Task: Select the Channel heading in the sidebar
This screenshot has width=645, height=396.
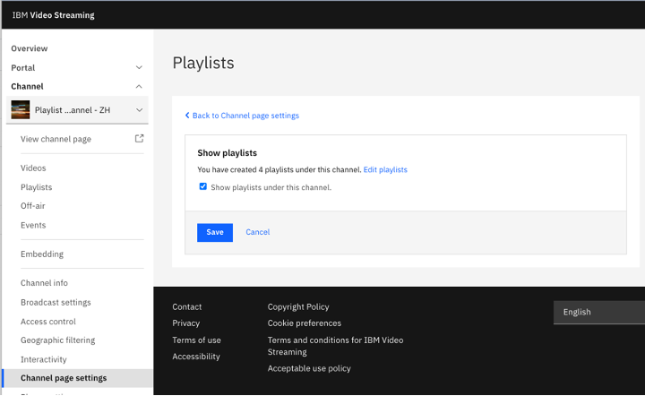Action: 27,86
